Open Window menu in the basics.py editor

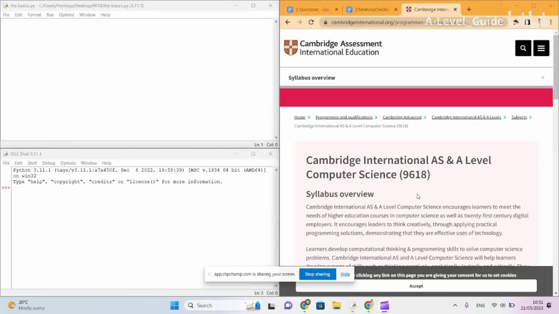(x=87, y=15)
